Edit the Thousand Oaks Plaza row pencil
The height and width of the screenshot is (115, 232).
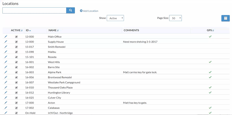6,88
